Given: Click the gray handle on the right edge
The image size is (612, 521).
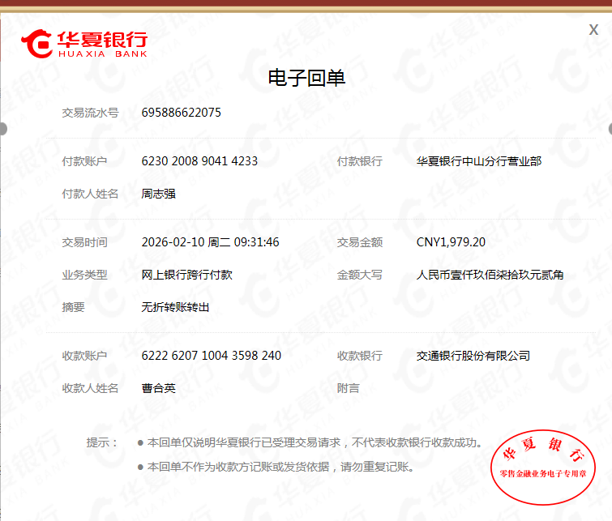Looking at the screenshot, I should pos(609,128).
